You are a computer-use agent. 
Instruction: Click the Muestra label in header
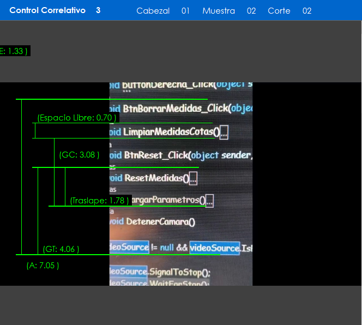[x=219, y=11]
